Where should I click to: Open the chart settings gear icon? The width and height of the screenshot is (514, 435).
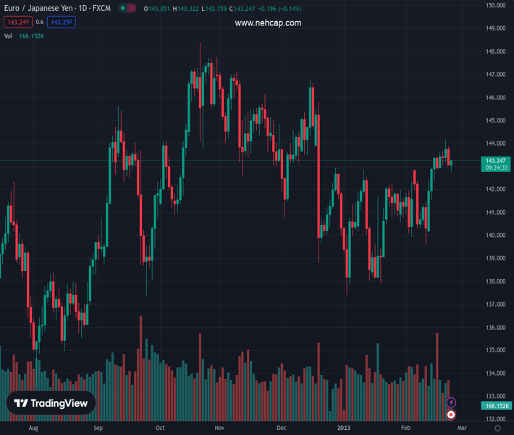[497, 428]
